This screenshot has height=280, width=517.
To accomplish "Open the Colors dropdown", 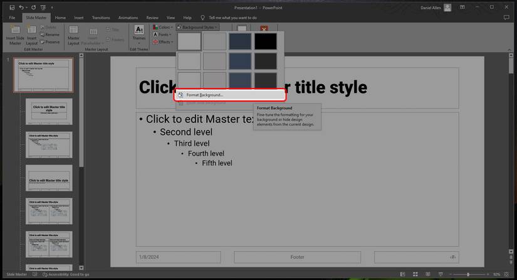I will pyautogui.click(x=162, y=28).
